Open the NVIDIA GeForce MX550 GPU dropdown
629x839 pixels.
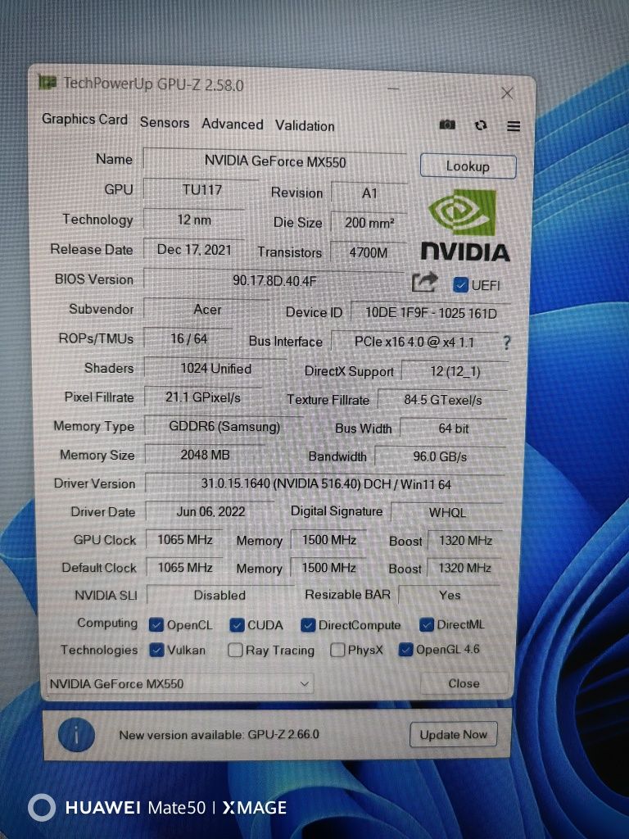coord(179,684)
